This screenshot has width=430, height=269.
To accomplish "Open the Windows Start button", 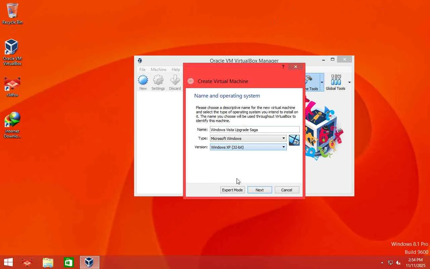I will tap(8, 262).
